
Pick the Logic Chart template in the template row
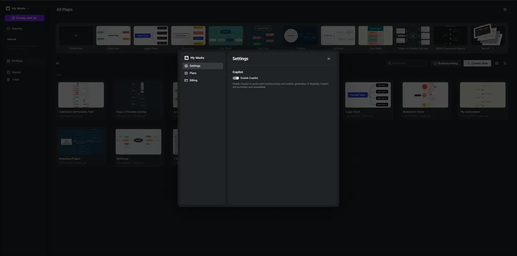coord(151,38)
